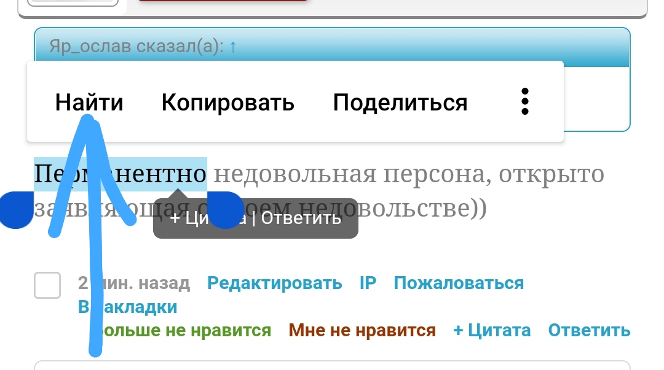This screenshot has height=370, width=664.
Task: Click blue Ответить in the bottom action row
Action: (589, 331)
